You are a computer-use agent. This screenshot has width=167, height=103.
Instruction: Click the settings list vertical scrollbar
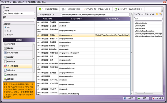[34, 58]
